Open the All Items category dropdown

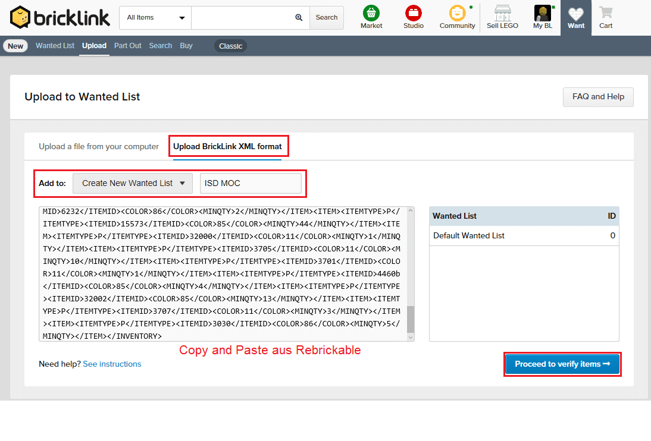[155, 17]
